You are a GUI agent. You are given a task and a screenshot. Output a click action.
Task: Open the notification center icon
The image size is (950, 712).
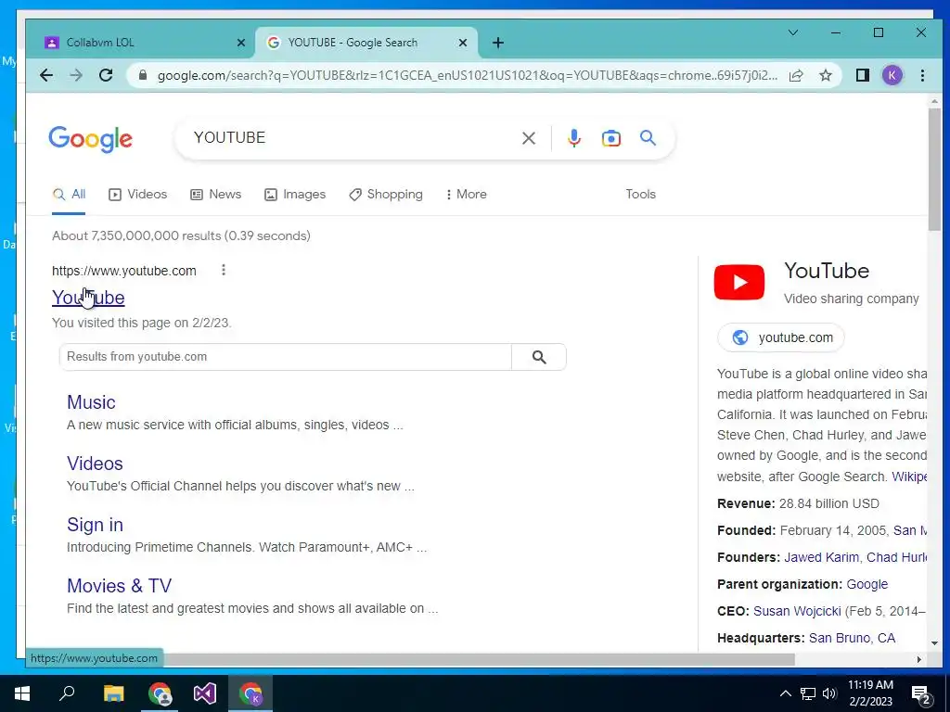pos(921,695)
